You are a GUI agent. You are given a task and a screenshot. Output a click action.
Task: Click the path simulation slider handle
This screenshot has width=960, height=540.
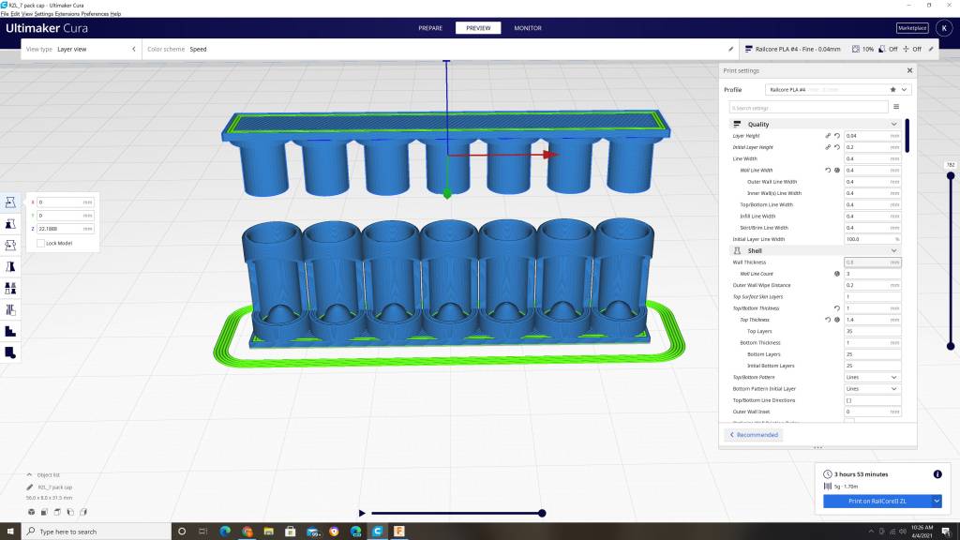(542, 513)
